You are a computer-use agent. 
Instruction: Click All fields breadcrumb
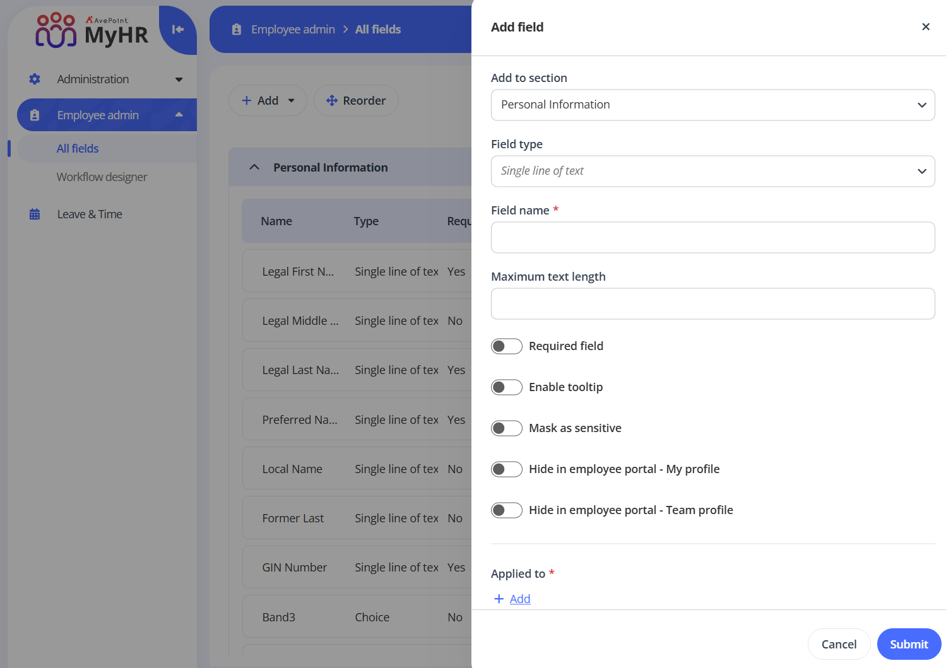378,29
